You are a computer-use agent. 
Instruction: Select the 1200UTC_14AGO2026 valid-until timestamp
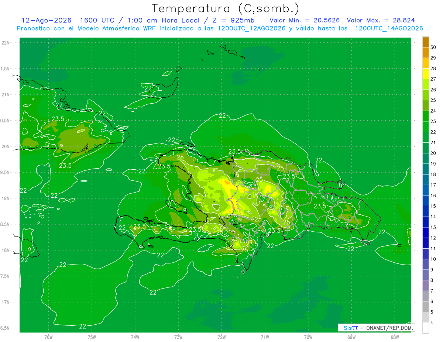389,28
